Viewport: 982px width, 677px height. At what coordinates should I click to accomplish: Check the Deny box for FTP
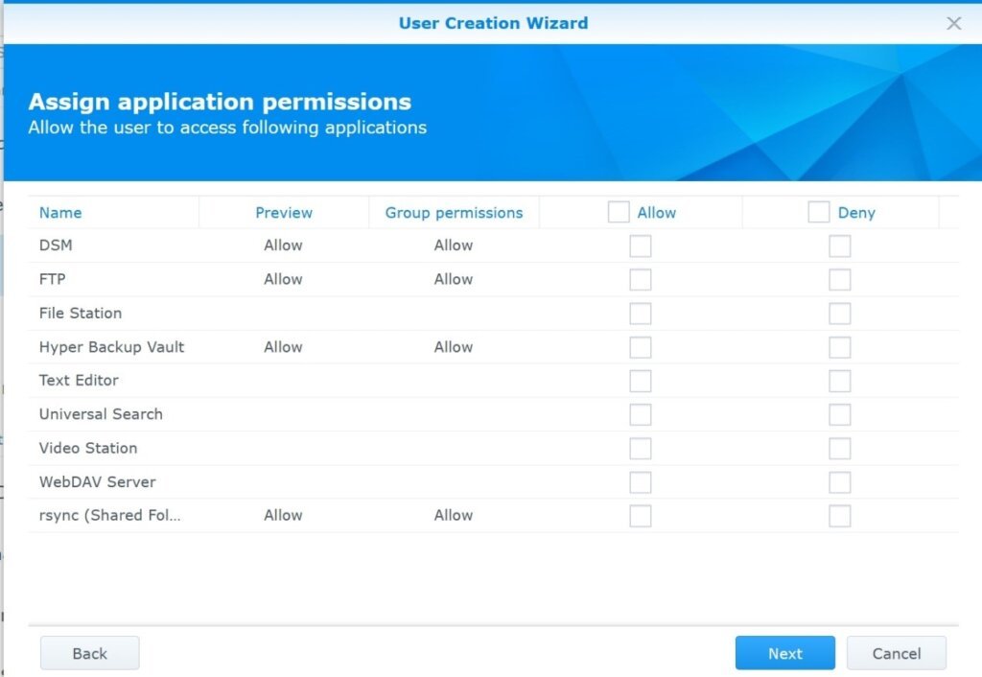[x=839, y=280]
